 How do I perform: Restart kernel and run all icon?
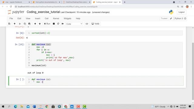point(63,24)
